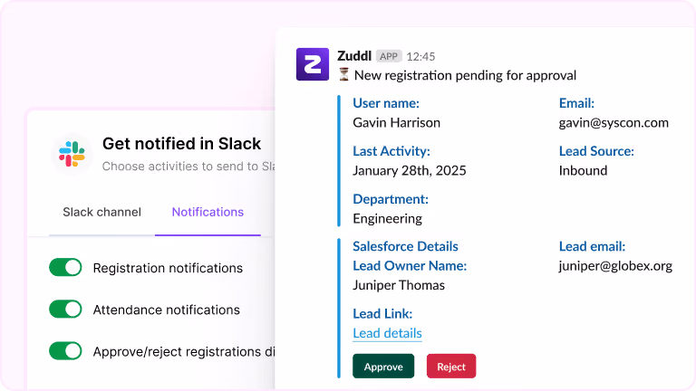Toggle Attendance notifications switch
Viewport: 696px width, 391px height.
coord(65,309)
